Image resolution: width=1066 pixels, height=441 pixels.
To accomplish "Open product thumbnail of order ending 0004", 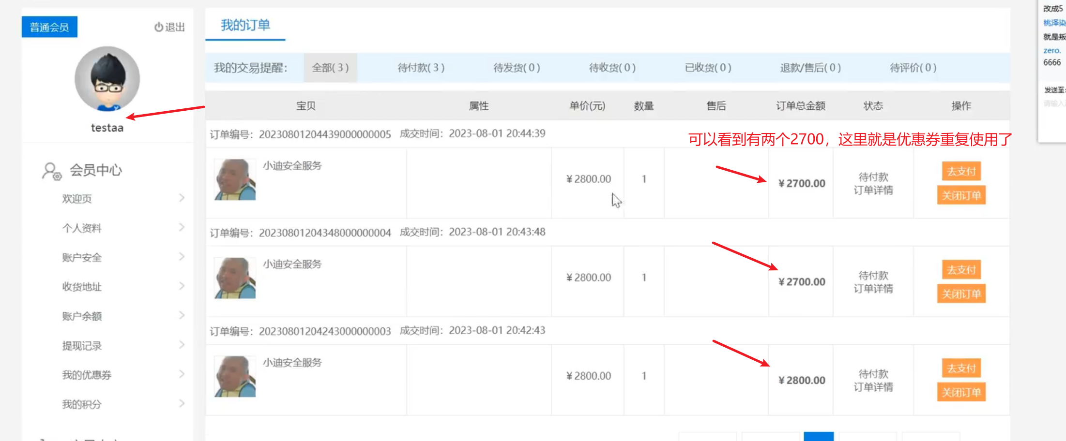I will pyautogui.click(x=235, y=278).
